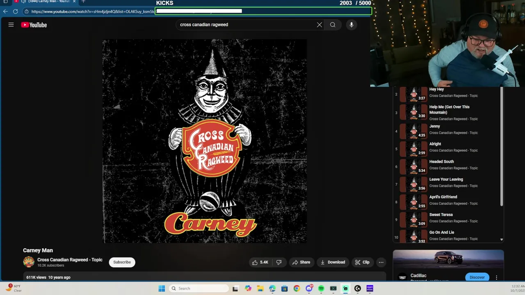Dislike the Carney Man video
Image resolution: width=525 pixels, height=295 pixels.
click(279, 262)
